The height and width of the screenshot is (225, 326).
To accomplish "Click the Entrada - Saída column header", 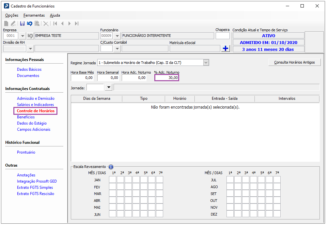I will [225, 98].
